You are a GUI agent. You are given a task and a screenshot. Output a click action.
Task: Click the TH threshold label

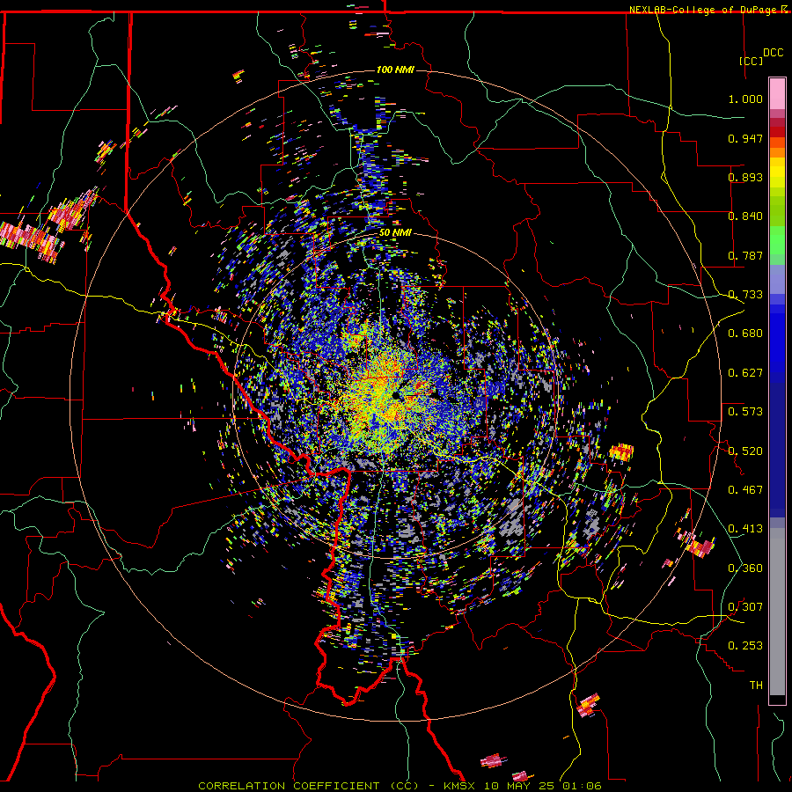tap(756, 686)
